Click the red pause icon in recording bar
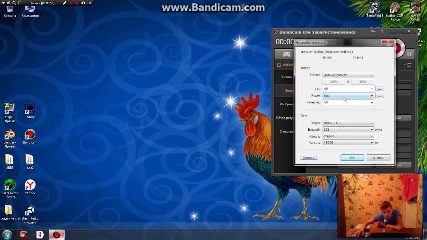 pyautogui.click(x=71, y=3)
